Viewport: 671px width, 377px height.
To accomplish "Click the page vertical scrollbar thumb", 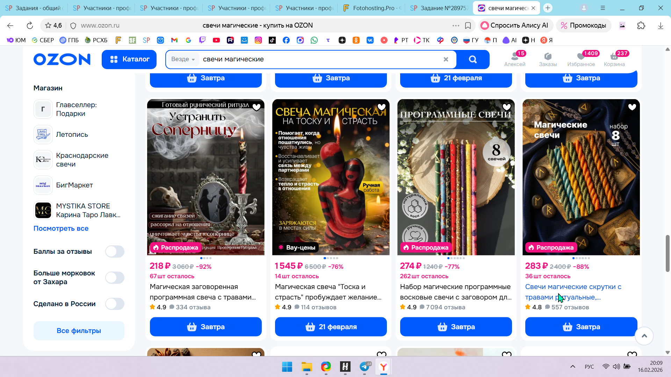I will [x=668, y=253].
